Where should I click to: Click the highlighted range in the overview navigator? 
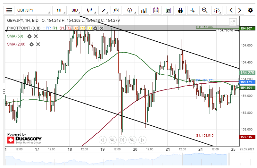[x=205, y=159]
